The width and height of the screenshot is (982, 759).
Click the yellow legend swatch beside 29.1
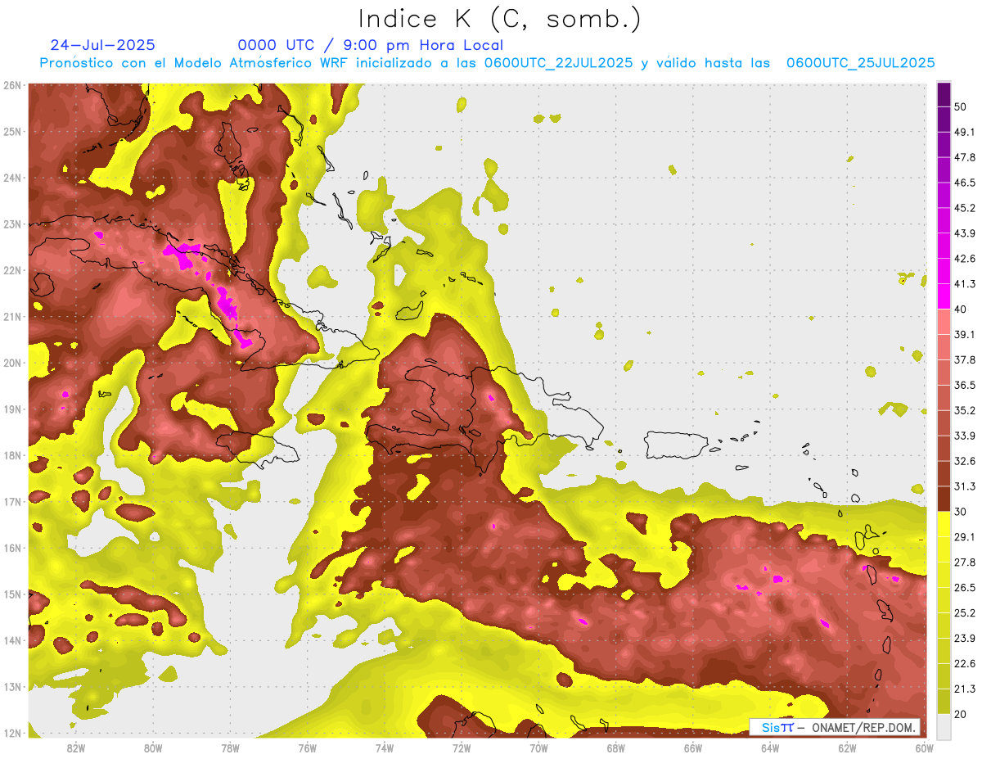click(944, 536)
